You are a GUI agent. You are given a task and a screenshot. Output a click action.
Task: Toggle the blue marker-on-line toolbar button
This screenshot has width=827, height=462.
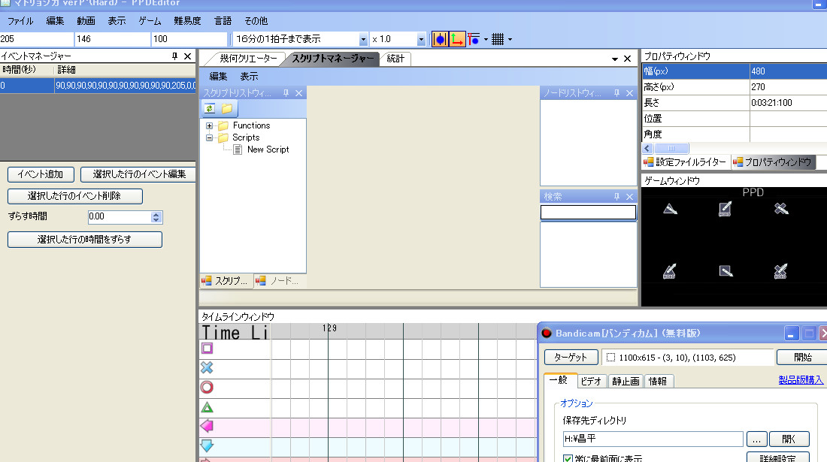pos(440,39)
